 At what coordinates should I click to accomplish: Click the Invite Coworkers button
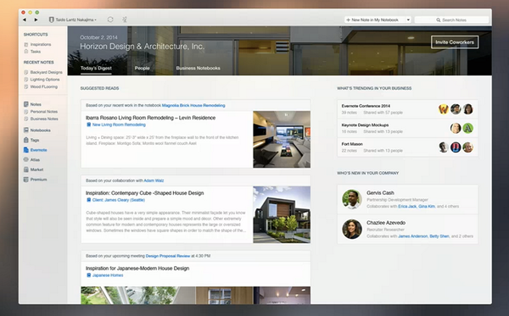point(455,42)
